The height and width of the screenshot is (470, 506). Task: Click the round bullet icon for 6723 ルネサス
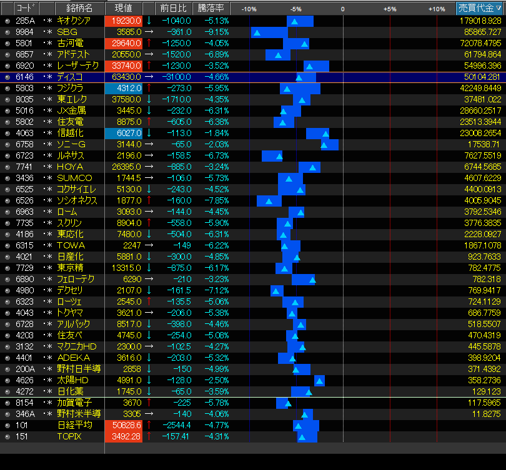[7, 156]
